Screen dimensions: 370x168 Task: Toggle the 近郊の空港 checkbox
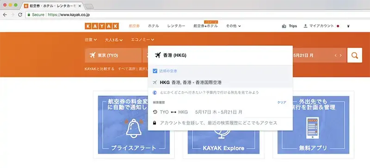coord(155,71)
